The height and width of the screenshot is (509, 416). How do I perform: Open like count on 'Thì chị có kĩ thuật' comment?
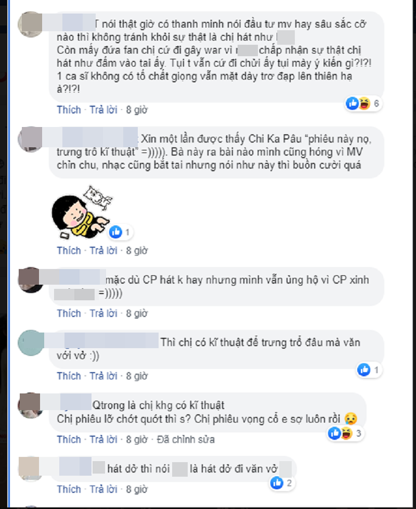click(369, 370)
